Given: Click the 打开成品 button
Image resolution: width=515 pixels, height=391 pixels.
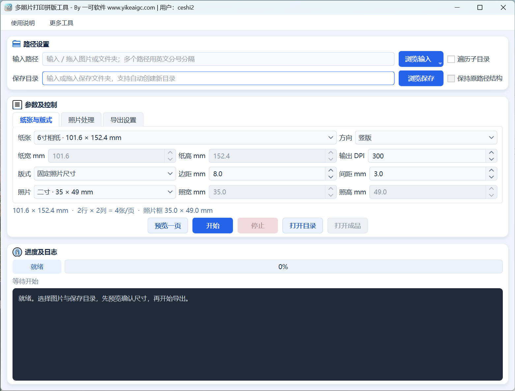Looking at the screenshot, I should tap(348, 226).
